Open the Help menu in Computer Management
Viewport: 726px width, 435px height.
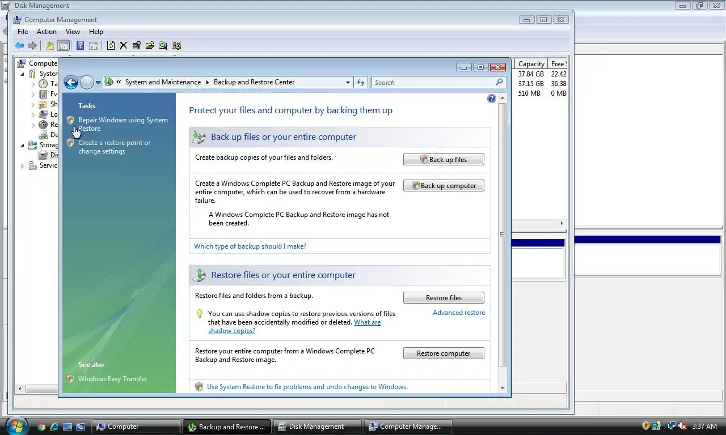pos(96,32)
